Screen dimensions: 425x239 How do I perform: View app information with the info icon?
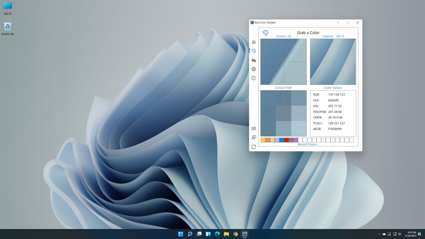point(254,78)
